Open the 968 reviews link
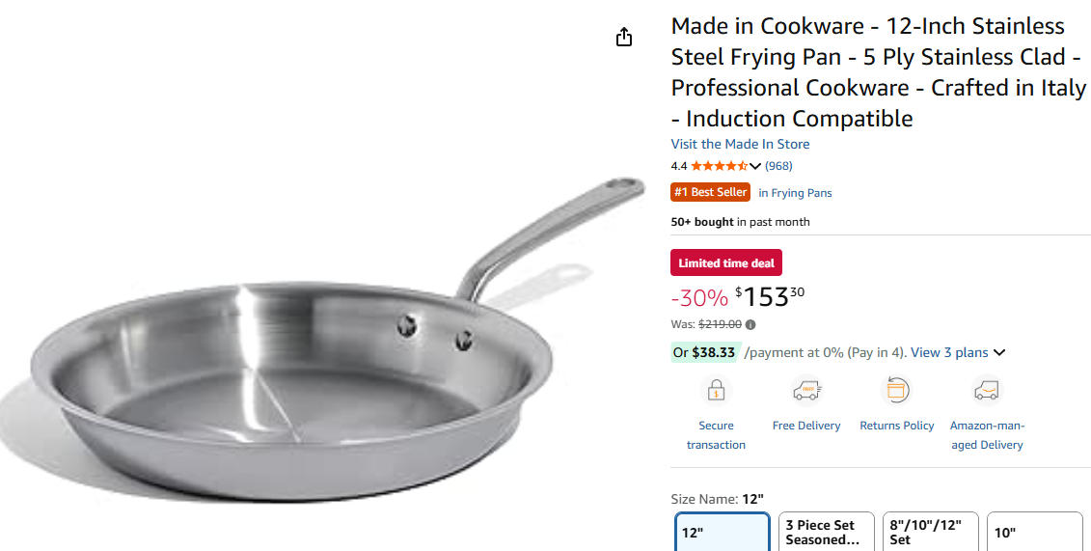Viewport: 1091px width, 551px height. [x=778, y=166]
